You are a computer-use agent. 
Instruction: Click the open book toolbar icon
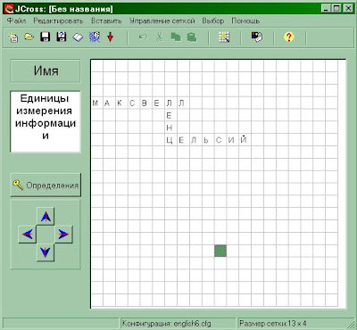78,37
